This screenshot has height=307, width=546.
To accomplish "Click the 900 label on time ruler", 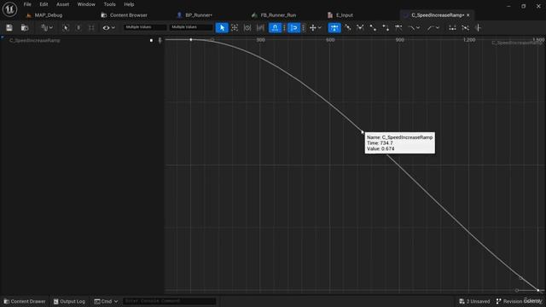I will coord(400,40).
